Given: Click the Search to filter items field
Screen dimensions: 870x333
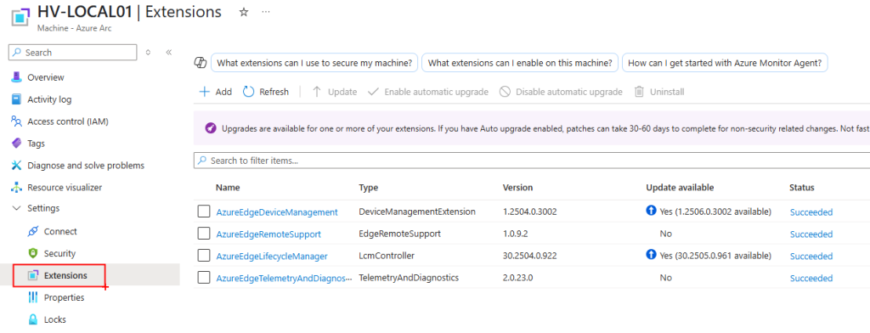Looking at the screenshot, I should tap(532, 161).
